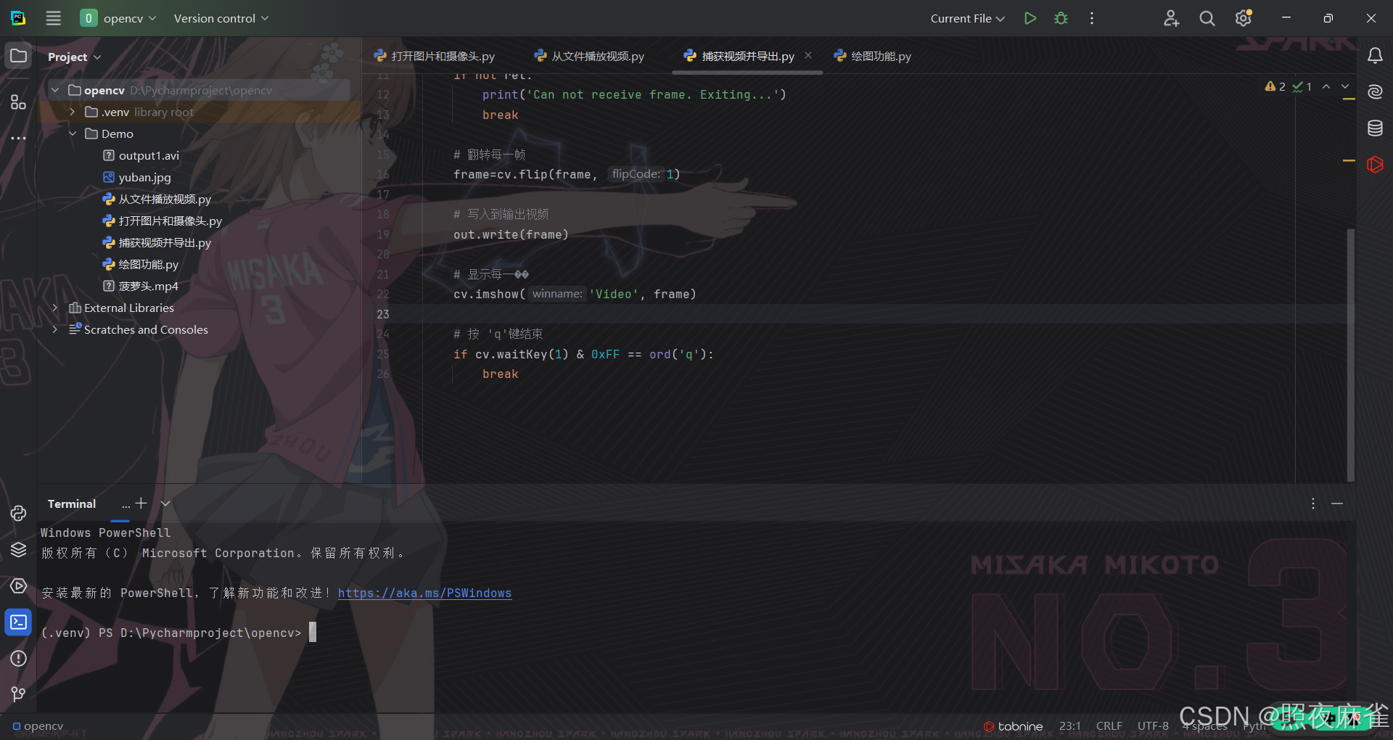
Task: Click the out.write(frame) code line
Action: [511, 234]
